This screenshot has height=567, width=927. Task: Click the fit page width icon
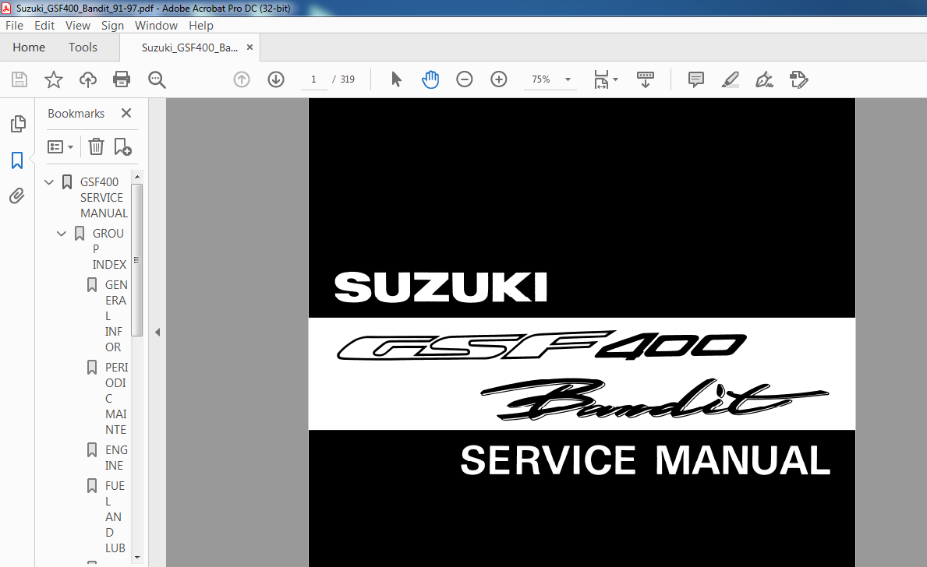601,79
